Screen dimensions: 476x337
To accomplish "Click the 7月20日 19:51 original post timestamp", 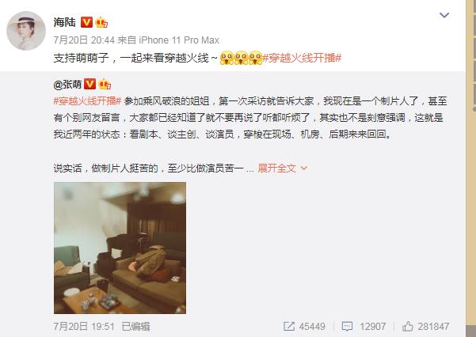I will click(84, 327).
